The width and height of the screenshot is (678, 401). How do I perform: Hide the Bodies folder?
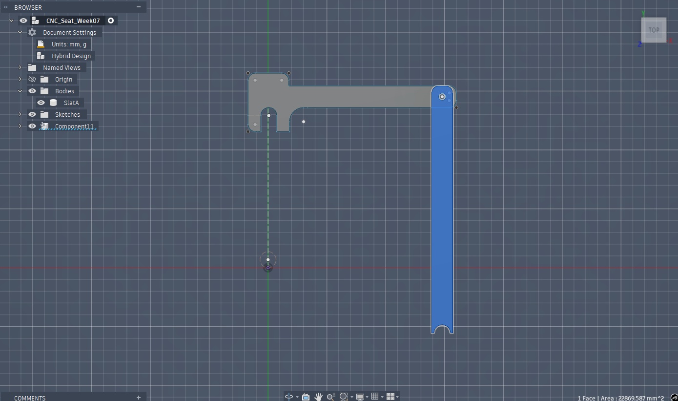[32, 91]
